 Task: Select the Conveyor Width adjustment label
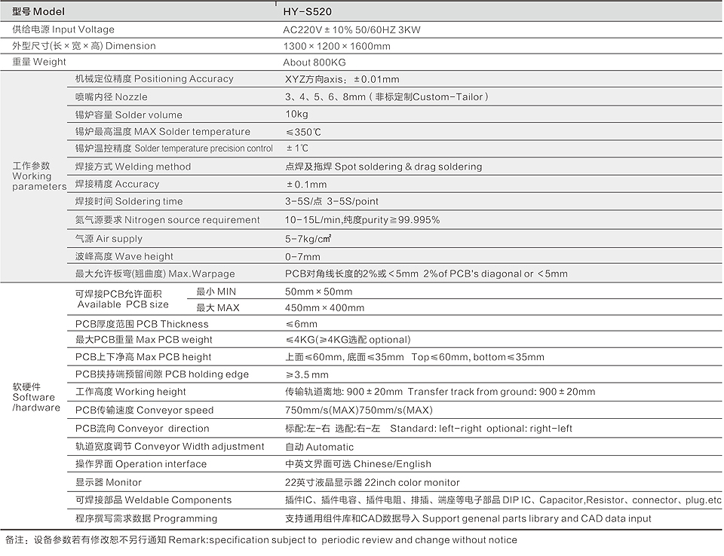tap(170, 447)
